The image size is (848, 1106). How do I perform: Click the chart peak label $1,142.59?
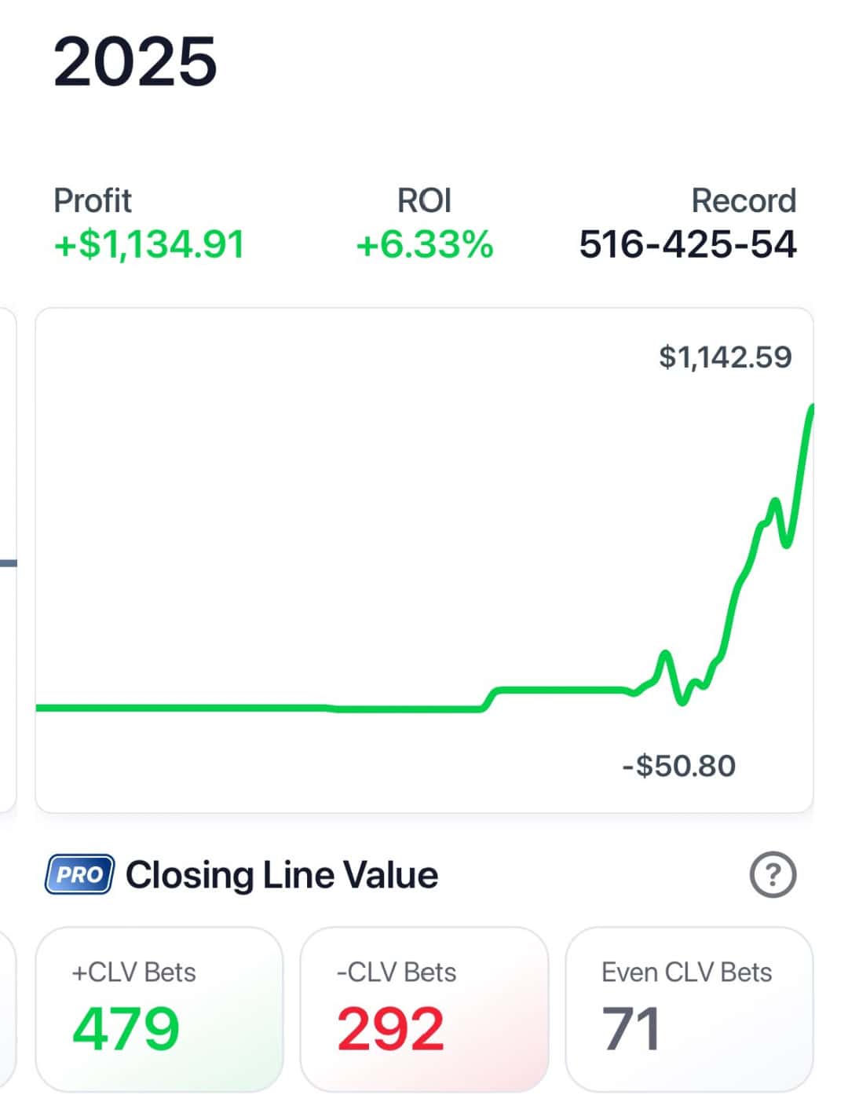(726, 357)
